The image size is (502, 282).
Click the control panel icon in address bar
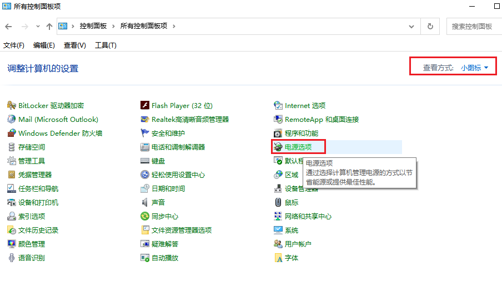[x=63, y=26]
